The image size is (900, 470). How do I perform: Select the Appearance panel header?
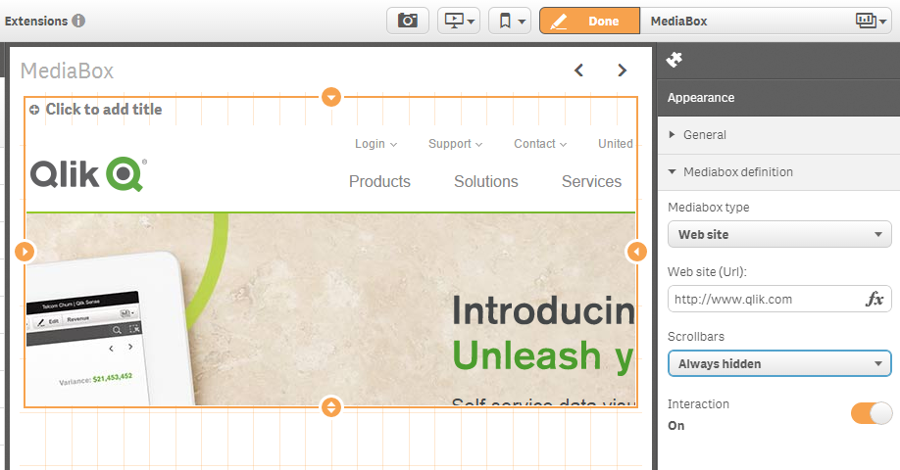(778, 98)
